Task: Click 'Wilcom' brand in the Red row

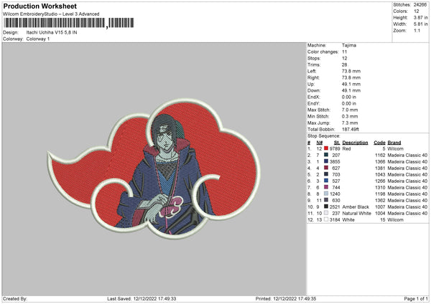Action: [x=395, y=148]
